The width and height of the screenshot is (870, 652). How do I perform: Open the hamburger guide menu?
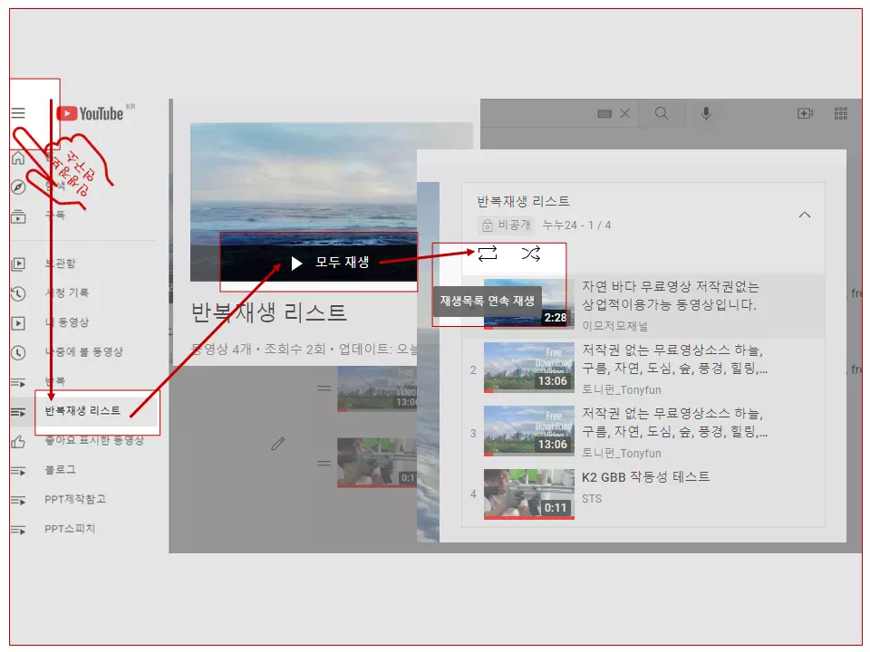19,113
